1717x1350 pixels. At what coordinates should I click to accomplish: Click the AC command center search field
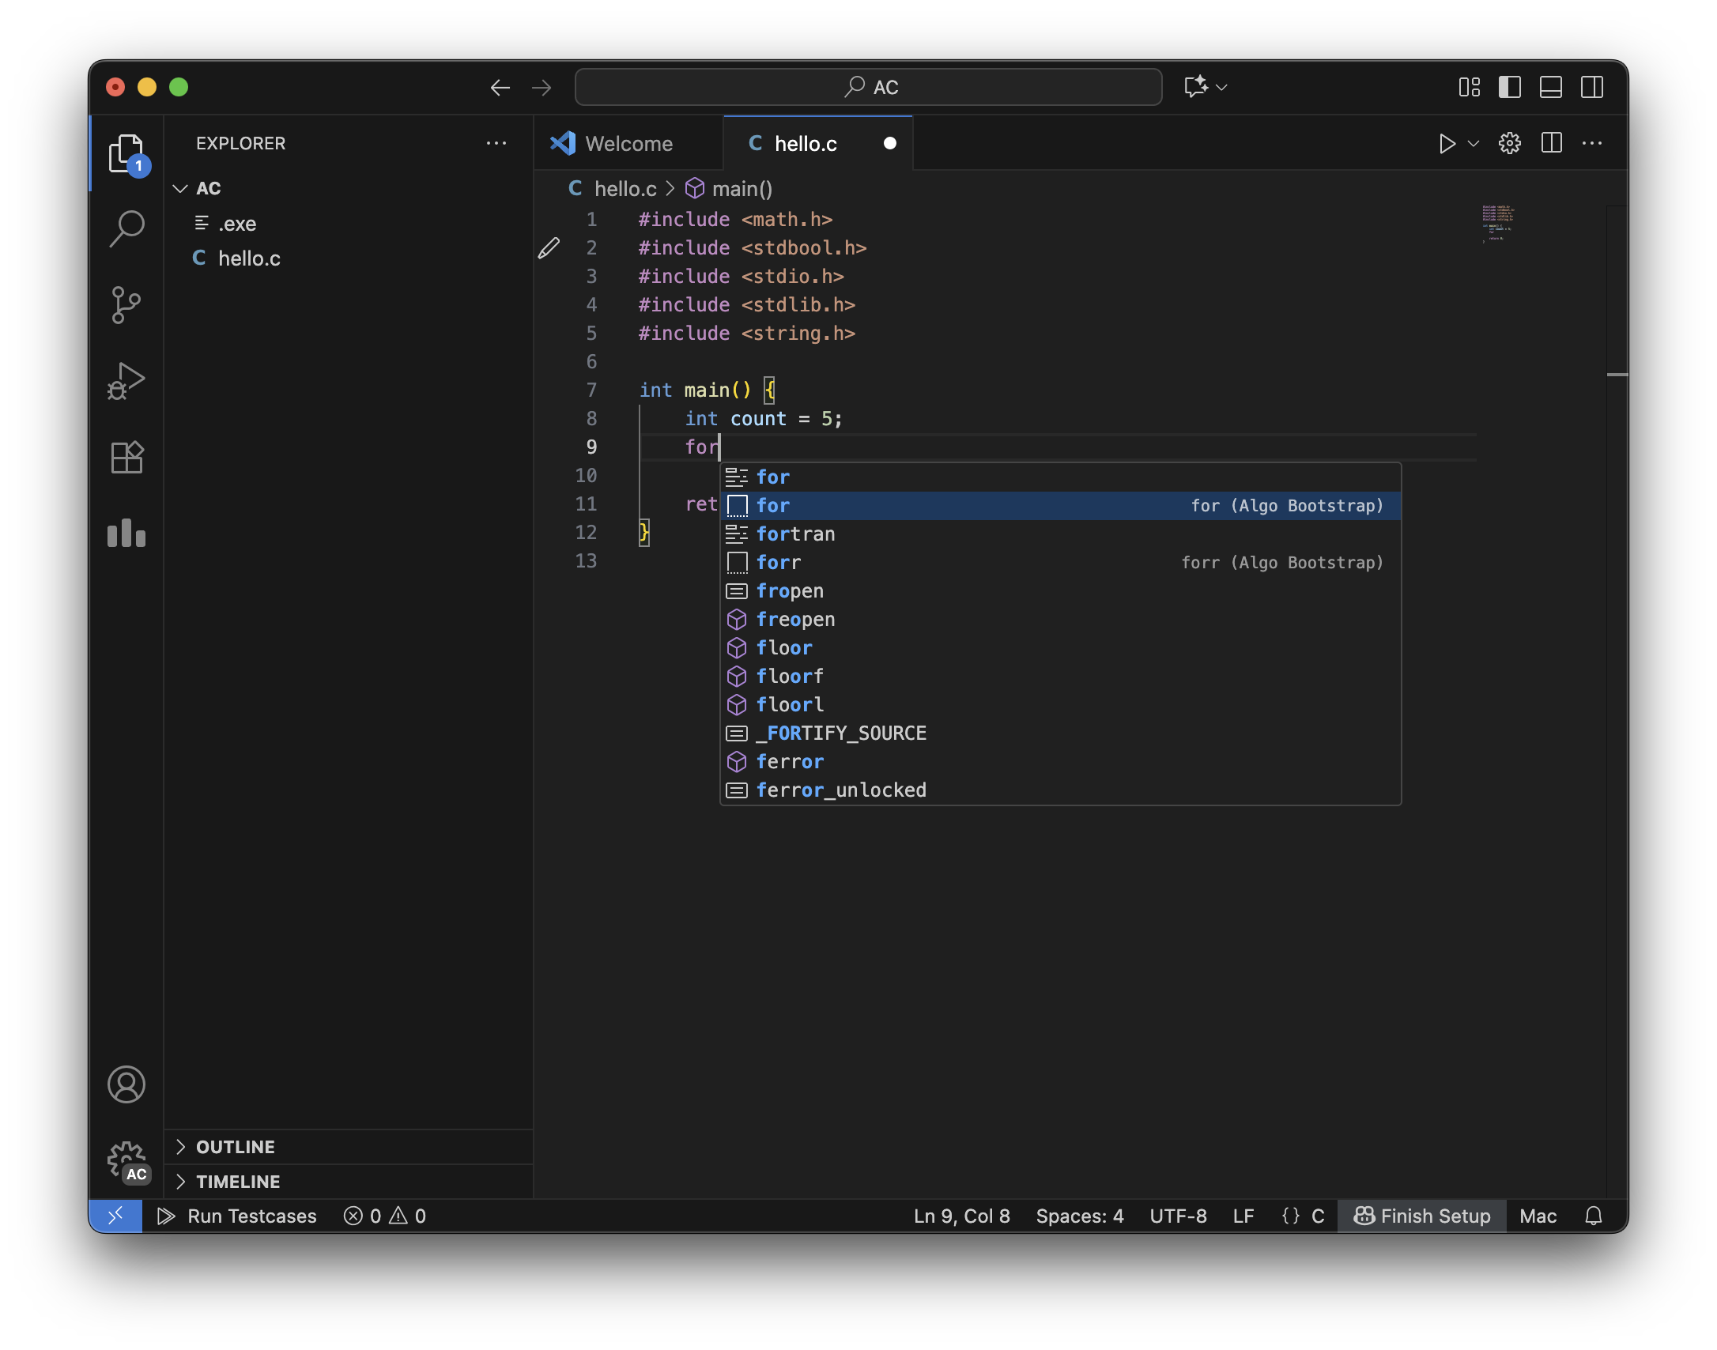tap(868, 87)
